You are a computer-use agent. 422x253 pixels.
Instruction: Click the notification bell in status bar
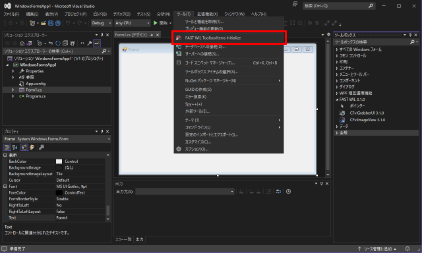pos(407,249)
